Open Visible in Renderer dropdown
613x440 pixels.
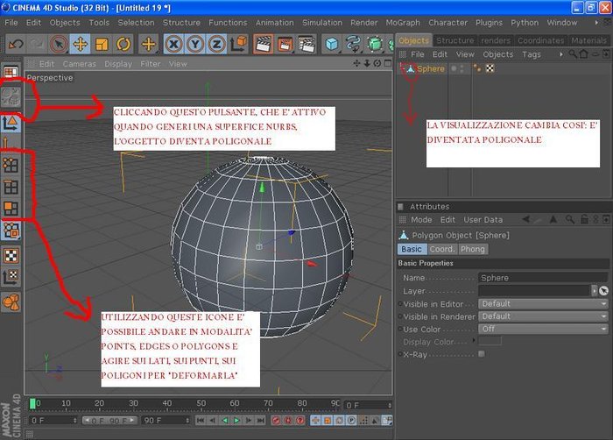pyautogui.click(x=544, y=316)
